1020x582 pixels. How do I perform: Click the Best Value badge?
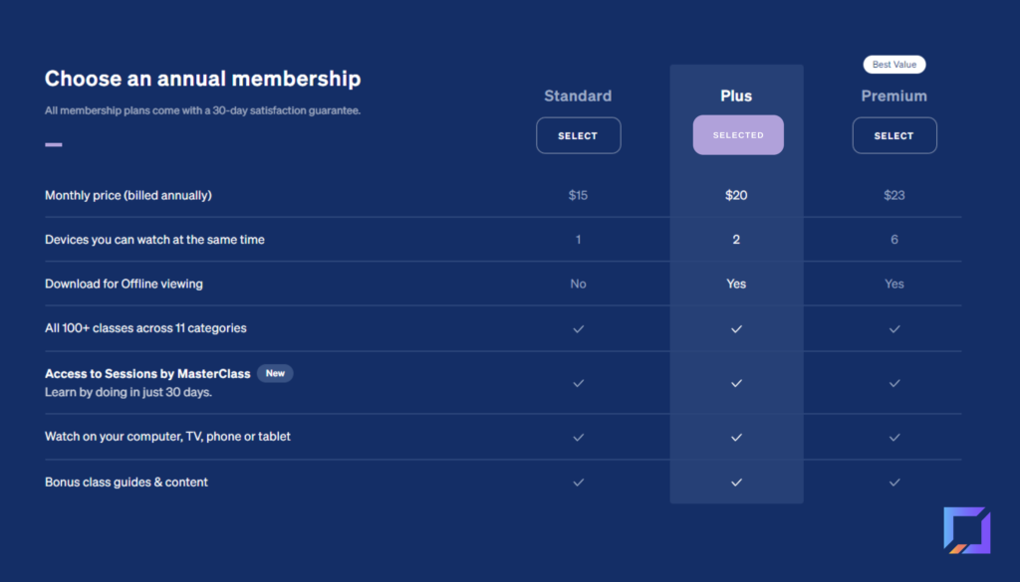(x=894, y=65)
